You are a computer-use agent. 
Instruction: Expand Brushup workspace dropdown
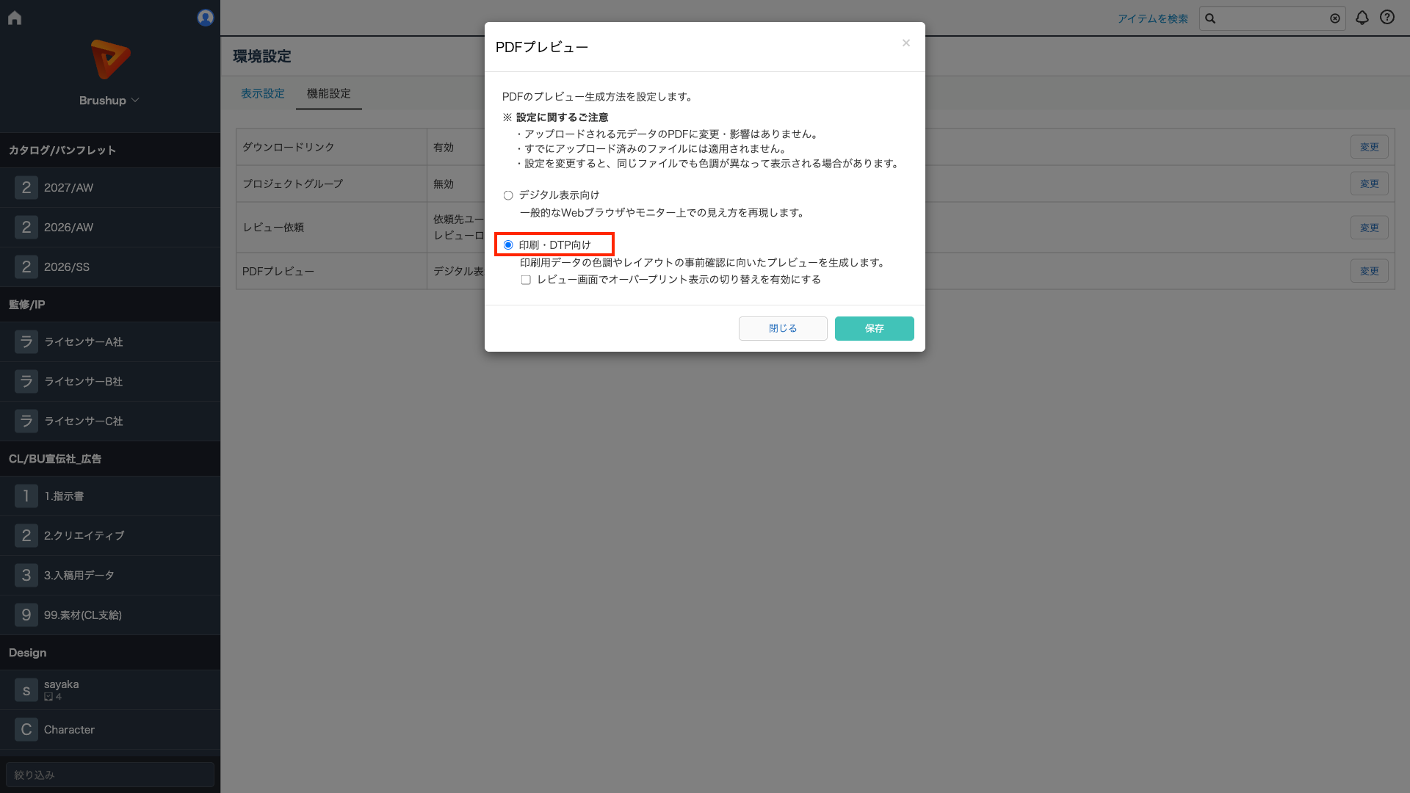[x=109, y=101]
